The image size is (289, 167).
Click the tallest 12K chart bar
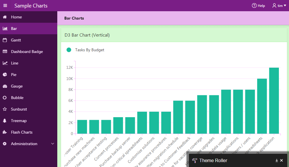[x=274, y=100]
